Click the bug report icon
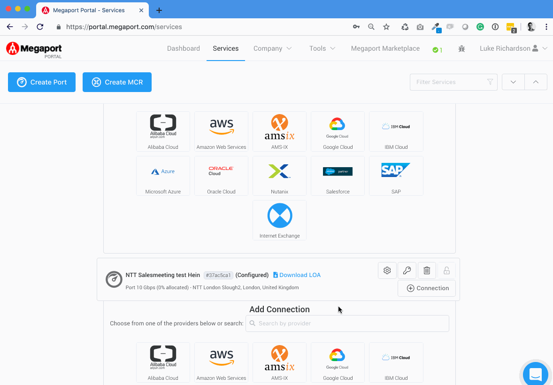The width and height of the screenshot is (553, 385). tap(461, 49)
